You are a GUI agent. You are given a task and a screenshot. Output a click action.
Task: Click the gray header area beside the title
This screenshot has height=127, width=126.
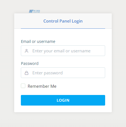tap(97, 21)
